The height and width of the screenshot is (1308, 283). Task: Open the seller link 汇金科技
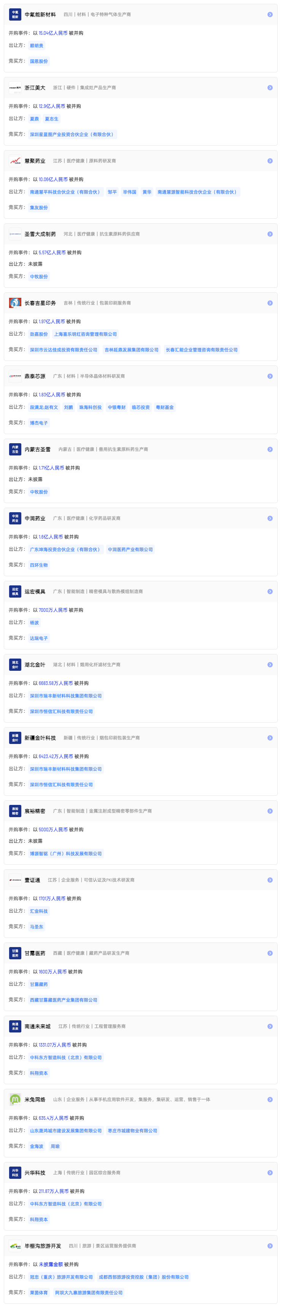pyautogui.click(x=38, y=911)
